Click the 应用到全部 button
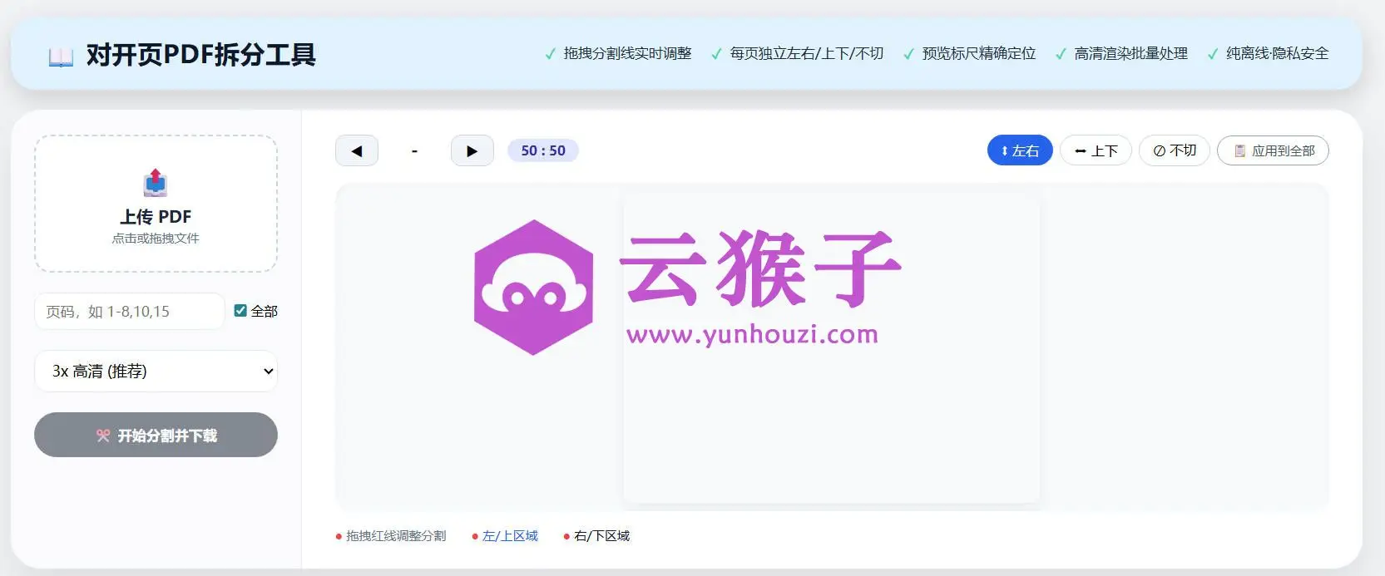The width and height of the screenshot is (1385, 576). (1273, 150)
